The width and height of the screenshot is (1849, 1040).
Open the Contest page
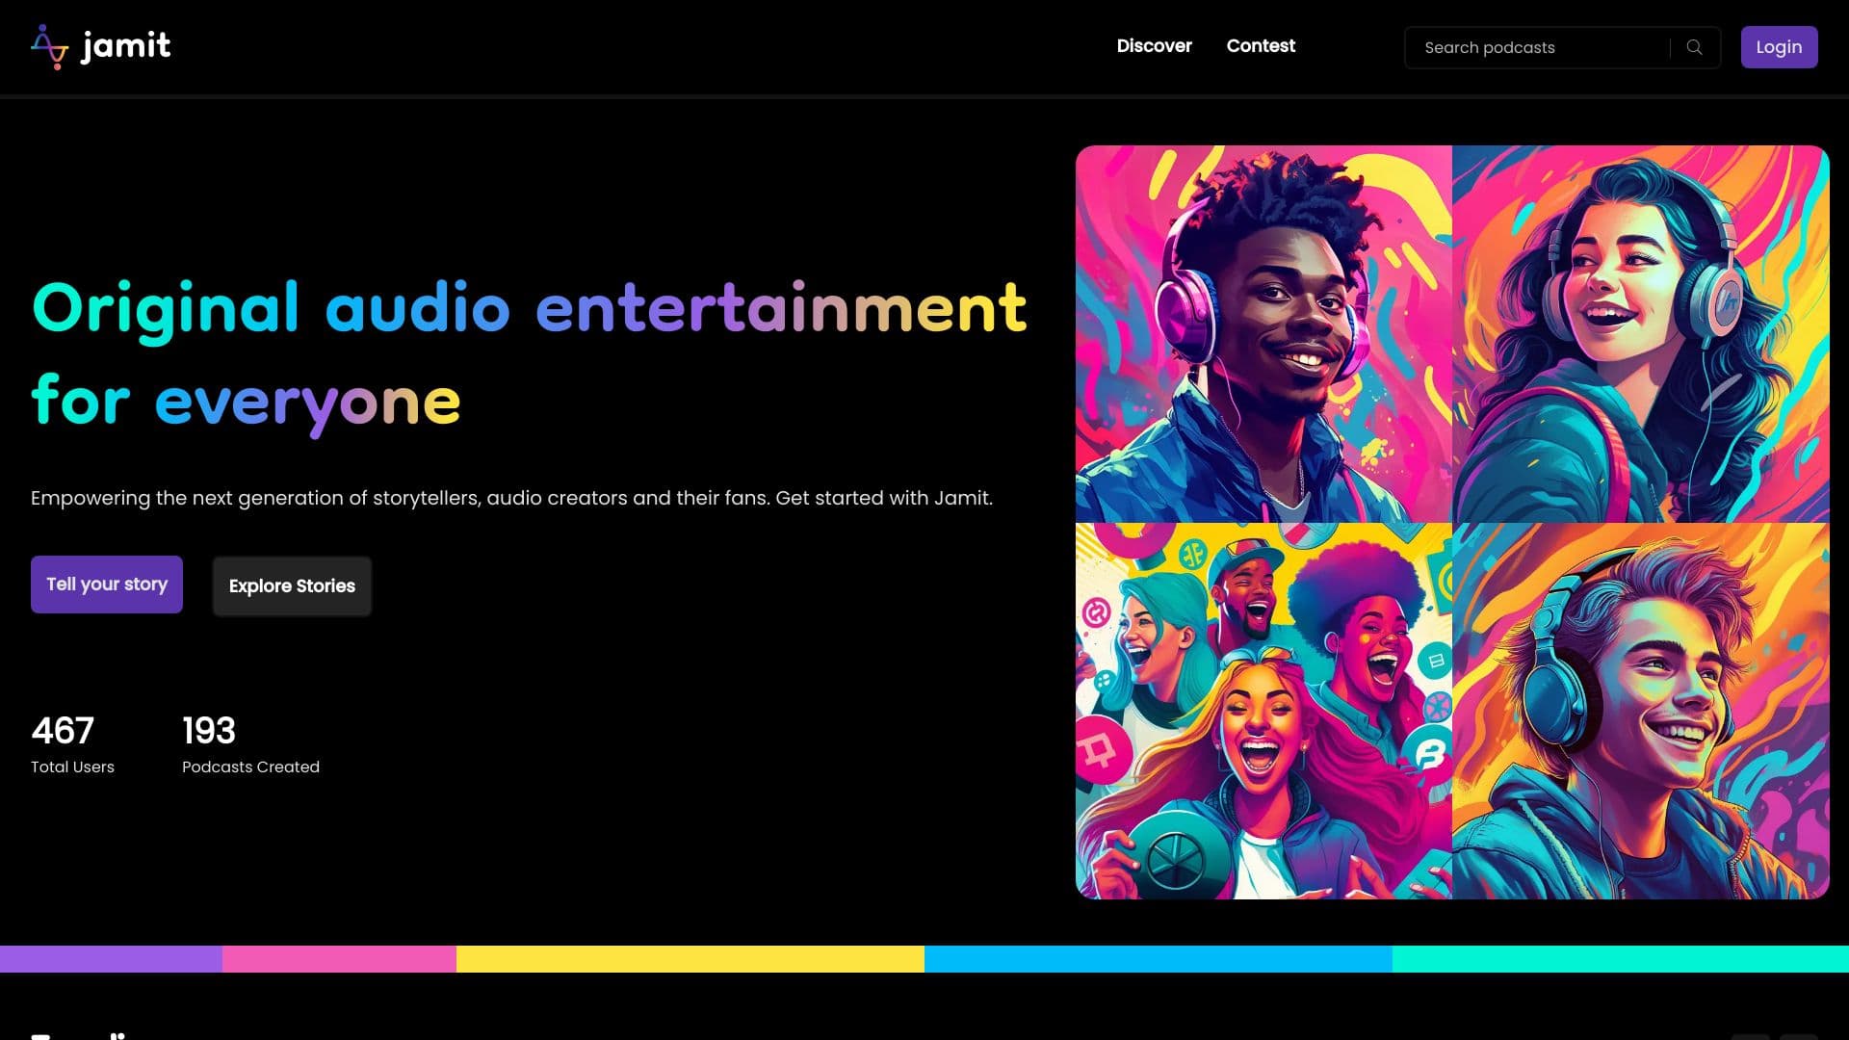(1260, 45)
